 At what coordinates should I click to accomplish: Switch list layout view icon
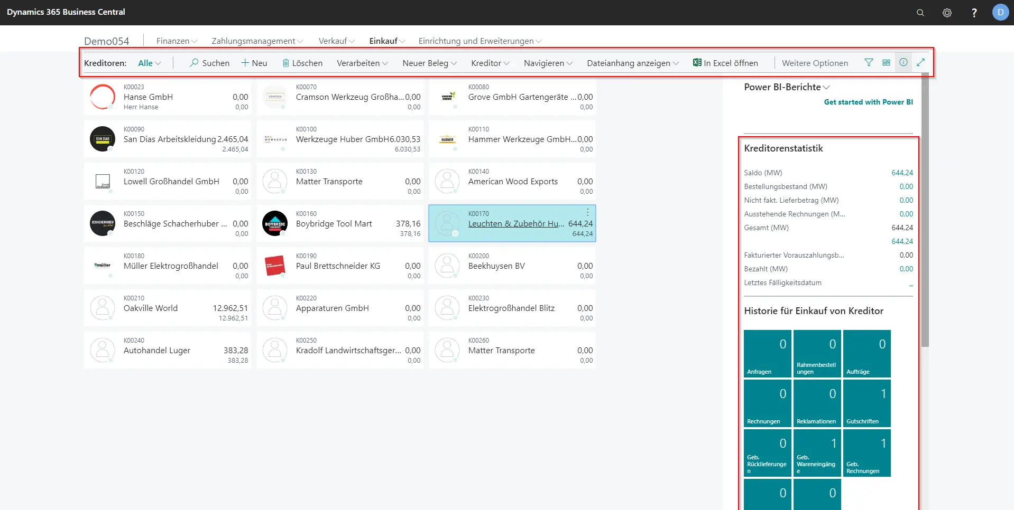(887, 62)
